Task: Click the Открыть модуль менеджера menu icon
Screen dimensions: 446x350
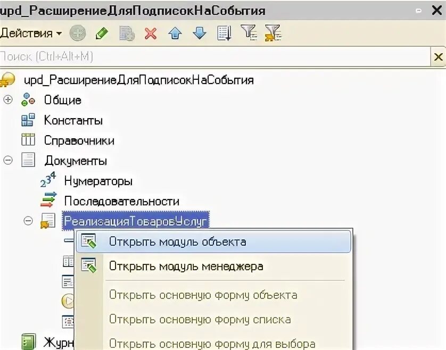Action: [88, 265]
